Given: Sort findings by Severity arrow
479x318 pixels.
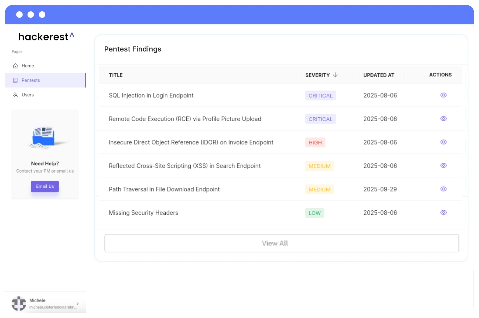Looking at the screenshot, I should click(335, 75).
